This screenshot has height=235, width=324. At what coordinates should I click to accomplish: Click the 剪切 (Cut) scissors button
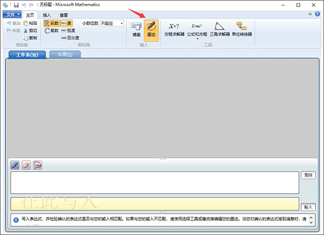pyautogui.click(x=30, y=31)
